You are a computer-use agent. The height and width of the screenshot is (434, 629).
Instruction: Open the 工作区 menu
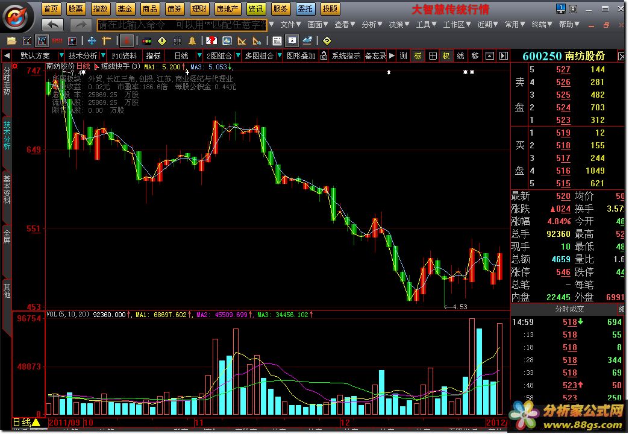pyautogui.click(x=457, y=25)
